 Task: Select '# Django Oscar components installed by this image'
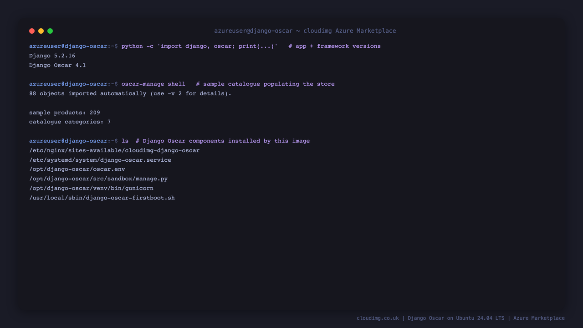click(223, 141)
